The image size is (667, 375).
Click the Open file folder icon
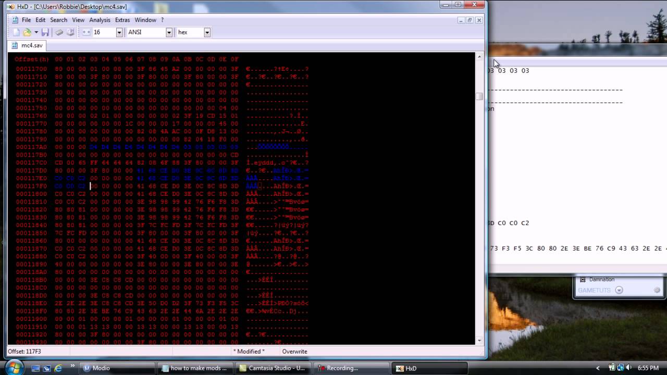[x=27, y=32]
